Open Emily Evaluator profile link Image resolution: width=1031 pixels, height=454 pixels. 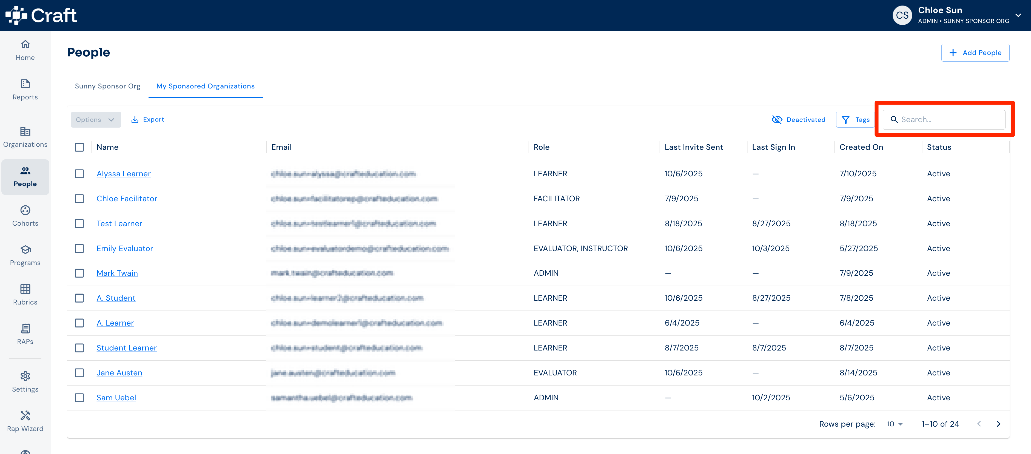click(124, 248)
